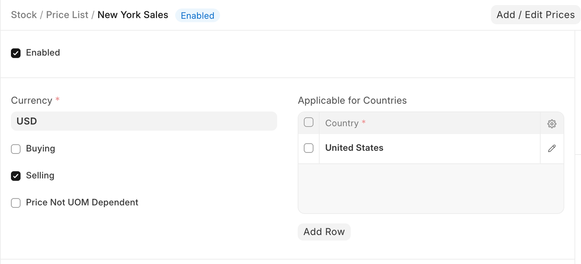This screenshot has width=581, height=264.
Task: Uncheck the Enabled checkbox
Action: [16, 53]
